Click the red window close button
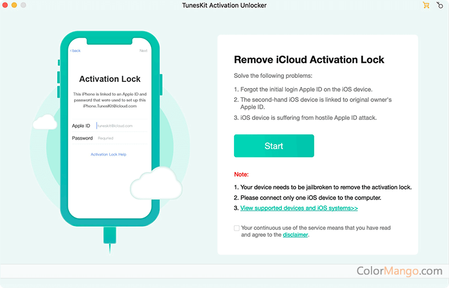Screen dimensions: 449x288 pyautogui.click(x=5, y=5)
